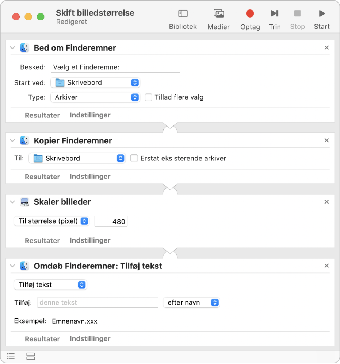Open the Start ved Skrivebord dropdown

[95, 83]
